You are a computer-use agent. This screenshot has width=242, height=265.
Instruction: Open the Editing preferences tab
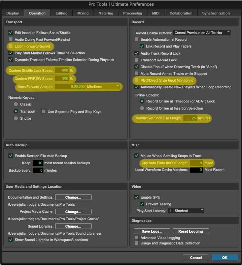62,13
